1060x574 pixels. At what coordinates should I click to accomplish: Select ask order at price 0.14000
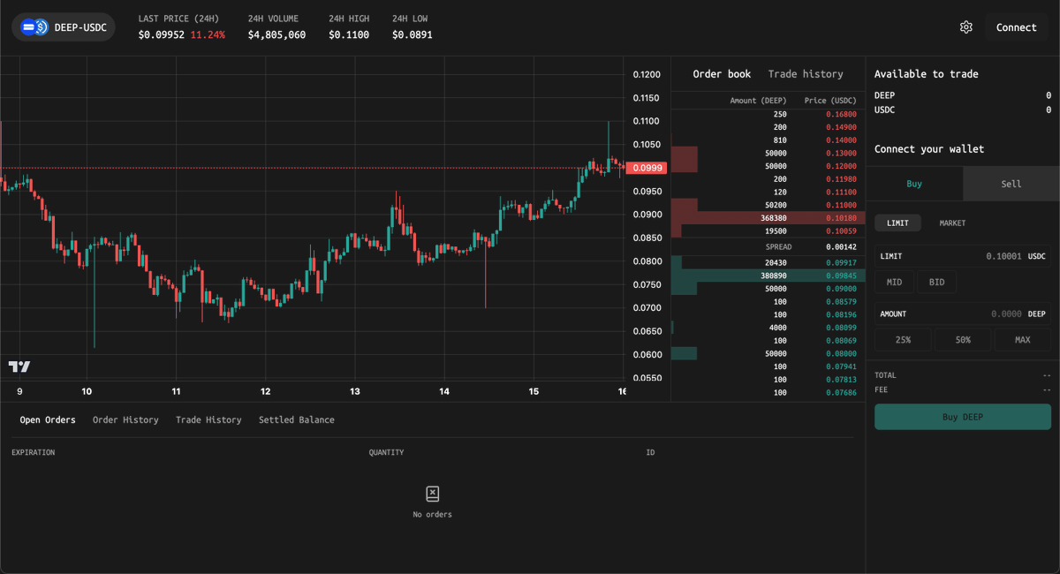(768, 140)
